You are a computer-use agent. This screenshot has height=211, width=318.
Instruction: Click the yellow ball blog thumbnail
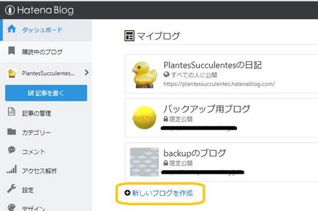coord(144,117)
